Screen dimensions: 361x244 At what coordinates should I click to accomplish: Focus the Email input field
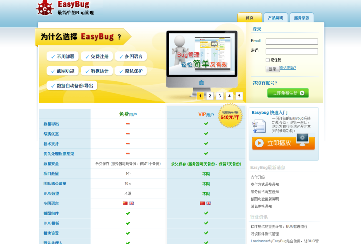(x=292, y=41)
